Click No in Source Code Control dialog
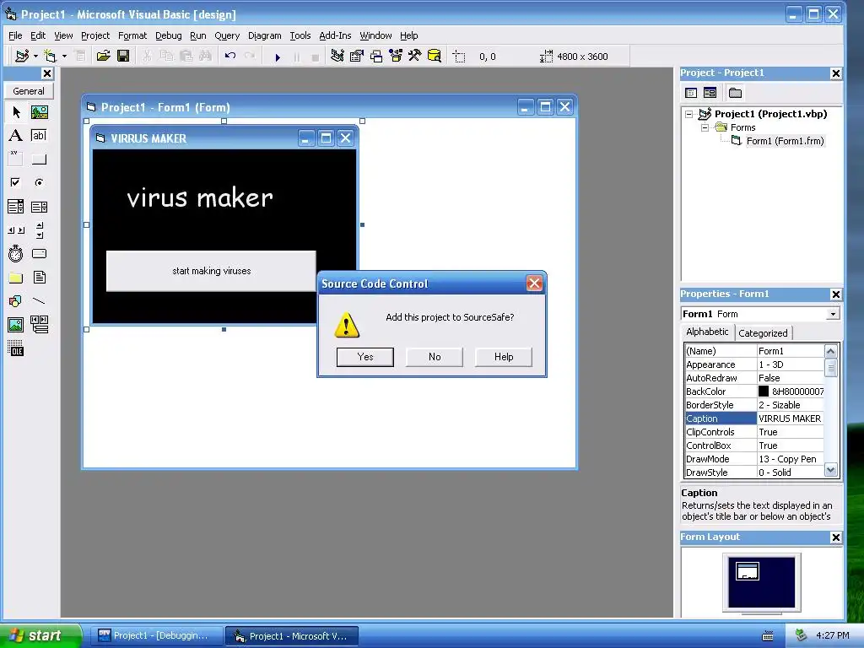864x648 pixels. [x=435, y=357]
